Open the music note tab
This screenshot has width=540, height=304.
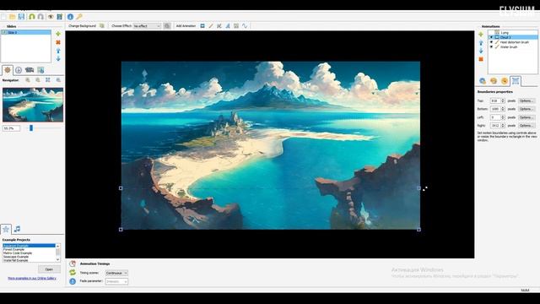click(x=17, y=229)
